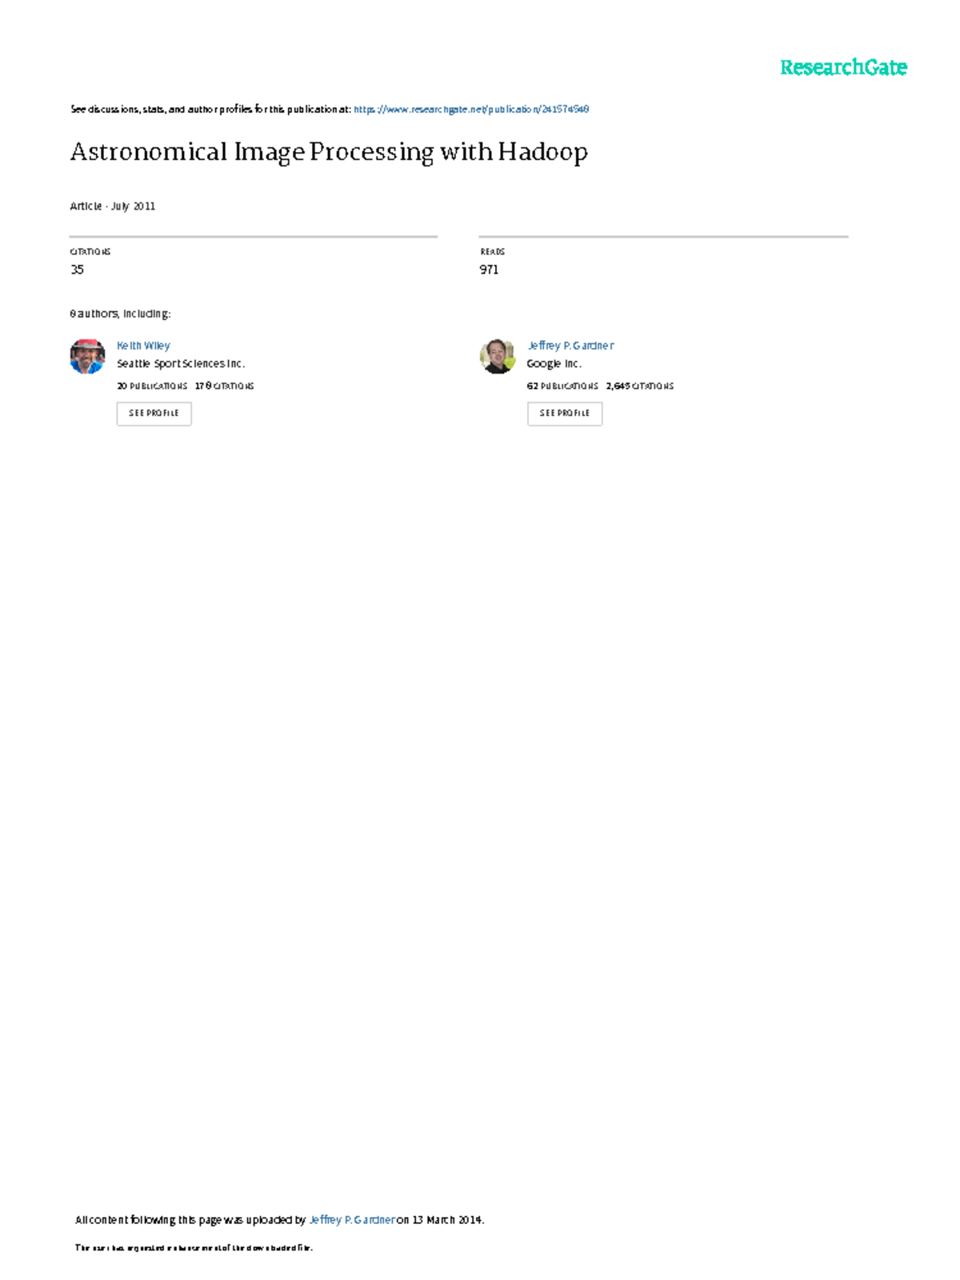Click the uploader link Jeffrey P. Gardner at bottom
The width and height of the screenshot is (960, 1280).
[352, 1220]
